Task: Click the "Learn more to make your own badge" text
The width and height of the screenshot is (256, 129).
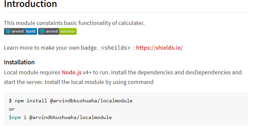Action: 51,48
